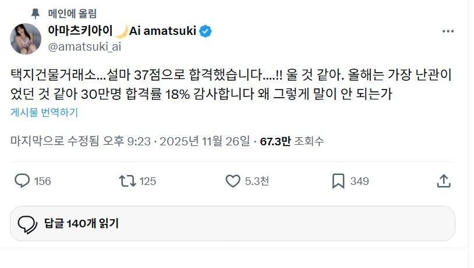Click the 156 reply count
The image size is (474, 268).
43,181
